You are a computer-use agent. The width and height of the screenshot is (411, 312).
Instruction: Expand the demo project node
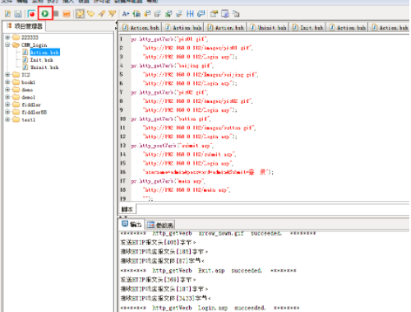tap(7, 90)
